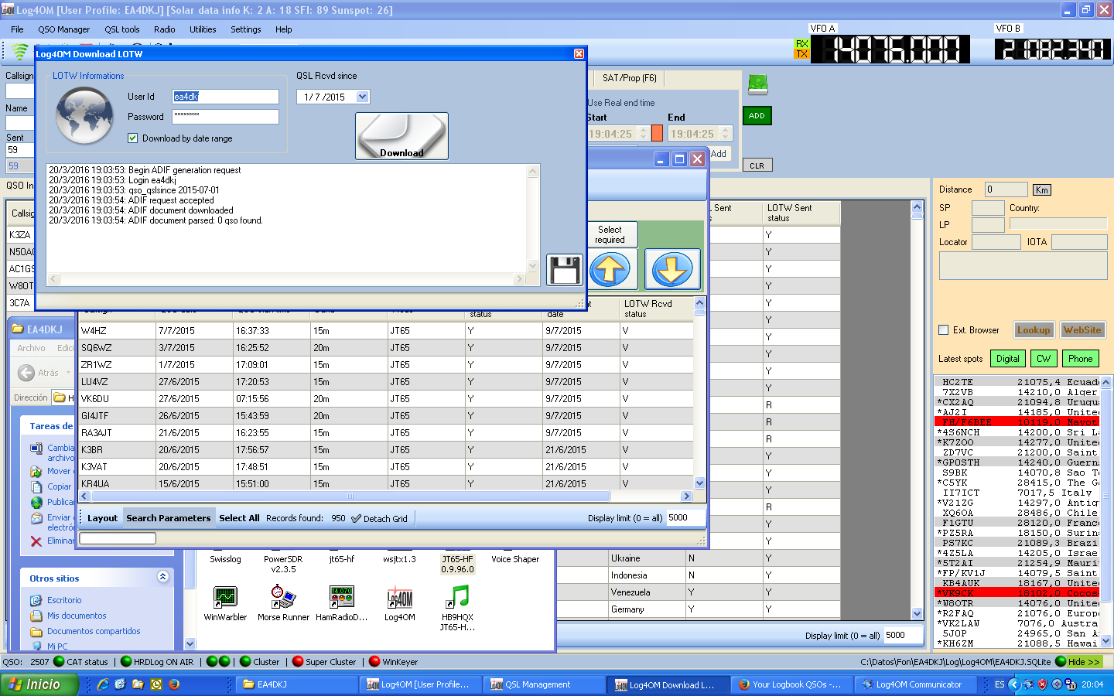This screenshot has height=696, width=1114.
Task: Click the WebSite button
Action: click(1082, 330)
